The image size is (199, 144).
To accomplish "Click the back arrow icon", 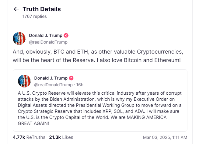I will click(16, 9).
